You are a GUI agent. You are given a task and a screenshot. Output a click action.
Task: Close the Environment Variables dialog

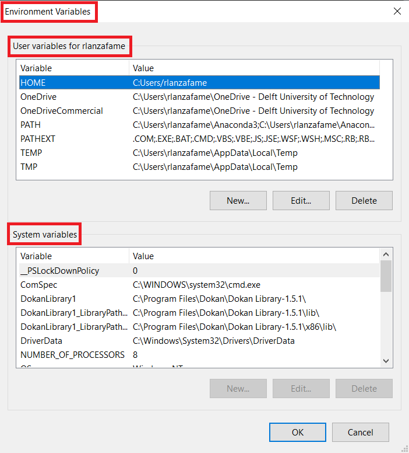click(x=397, y=11)
